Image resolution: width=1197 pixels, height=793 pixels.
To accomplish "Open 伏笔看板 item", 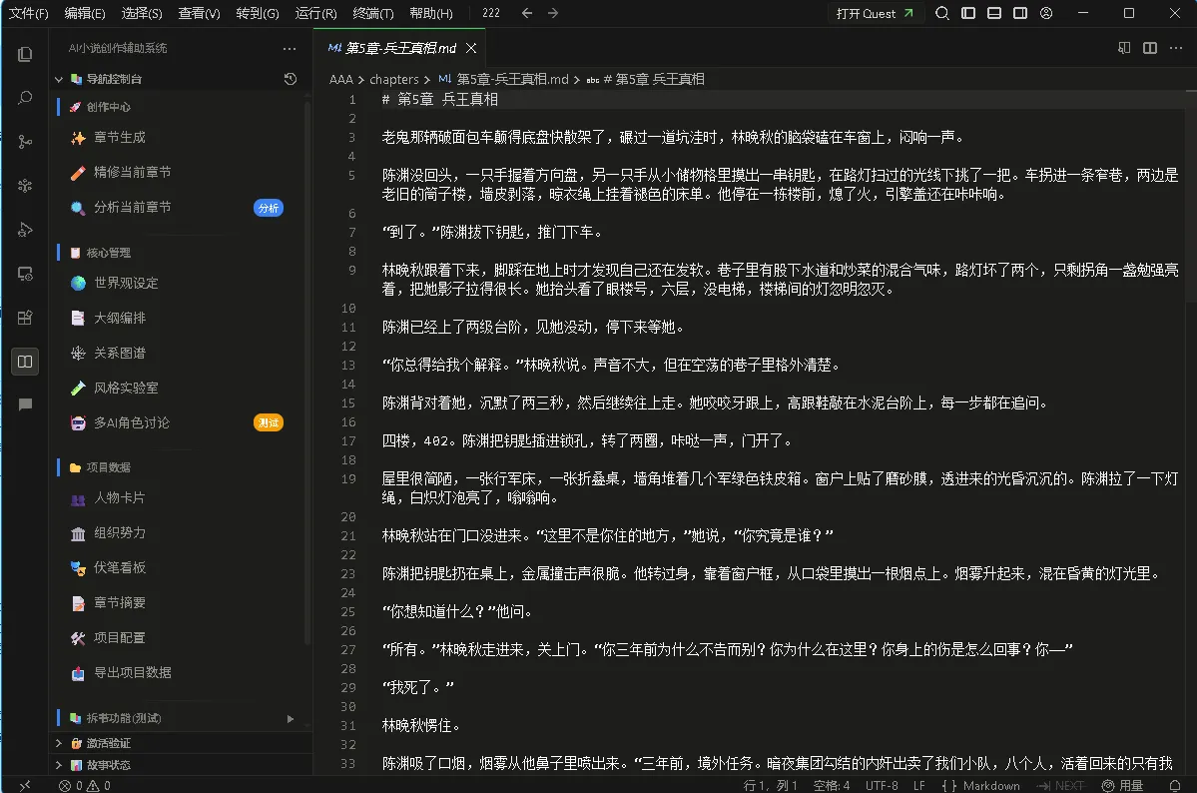I will (119, 568).
